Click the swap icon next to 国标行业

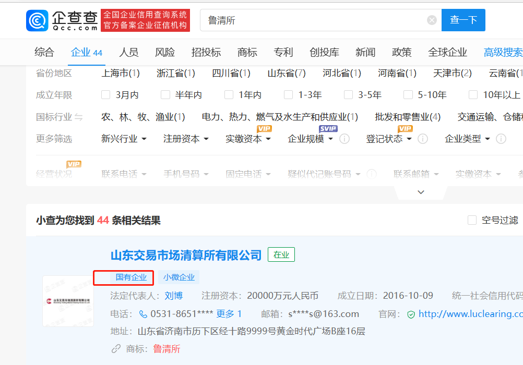(79, 117)
